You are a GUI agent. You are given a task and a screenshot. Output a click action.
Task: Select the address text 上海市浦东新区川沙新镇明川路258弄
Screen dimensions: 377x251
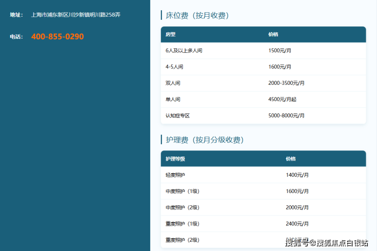(x=76, y=15)
